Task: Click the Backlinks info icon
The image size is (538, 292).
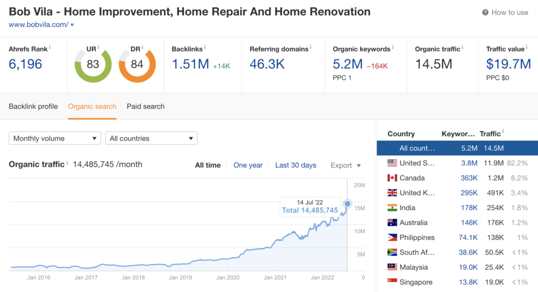Action: coord(205,47)
